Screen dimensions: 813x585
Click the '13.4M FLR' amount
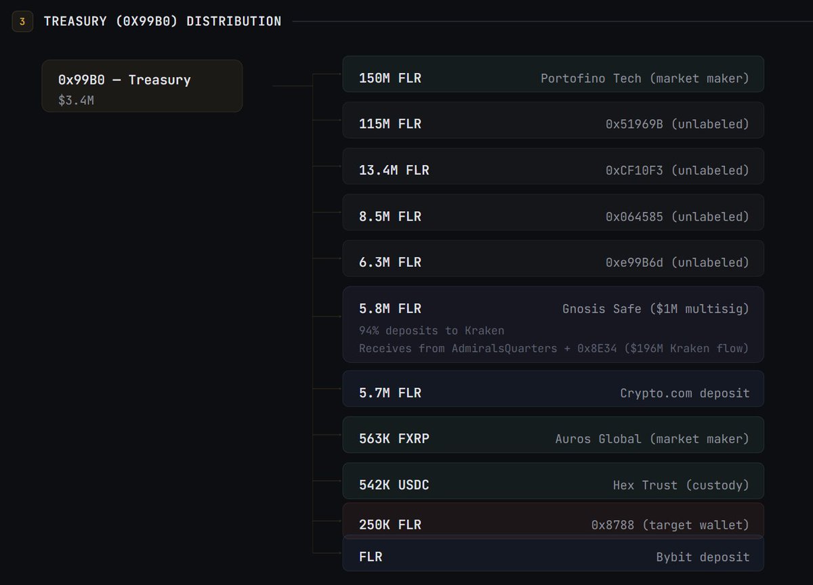(x=394, y=171)
